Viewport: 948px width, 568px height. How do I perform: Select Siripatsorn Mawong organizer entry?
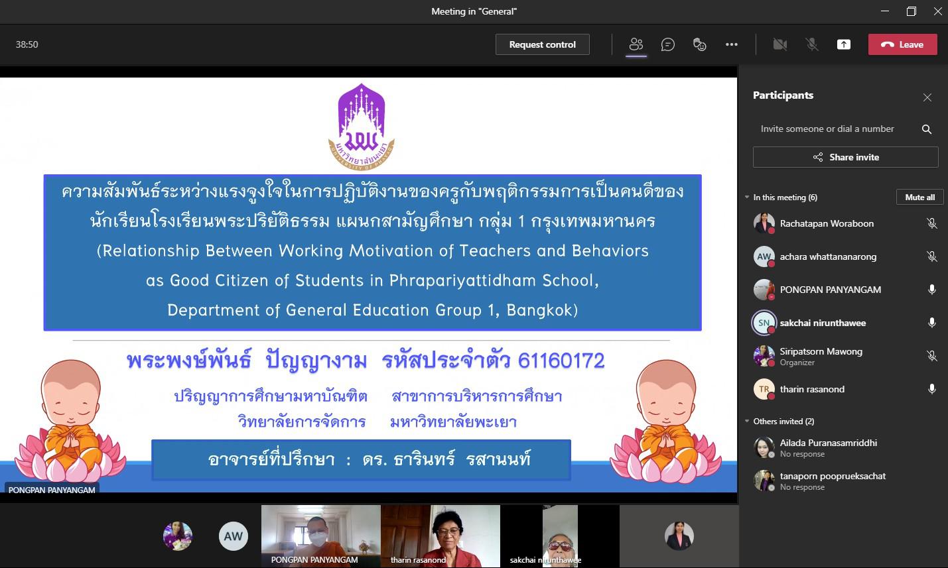click(821, 356)
